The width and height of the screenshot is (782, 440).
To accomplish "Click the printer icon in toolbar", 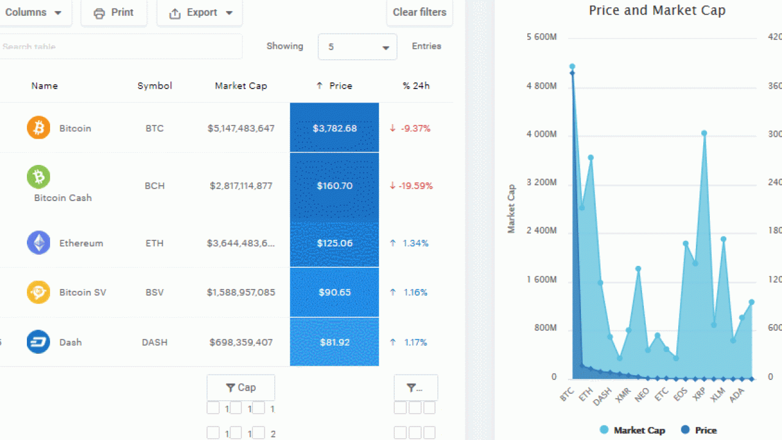I will coord(99,13).
